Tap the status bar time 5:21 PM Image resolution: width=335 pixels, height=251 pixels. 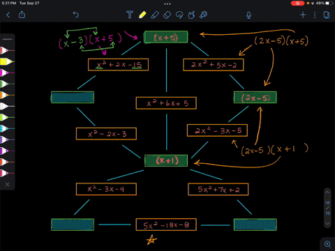(9, 3)
